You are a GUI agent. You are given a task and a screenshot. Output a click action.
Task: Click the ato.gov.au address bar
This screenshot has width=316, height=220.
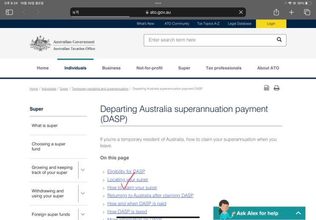point(158,12)
